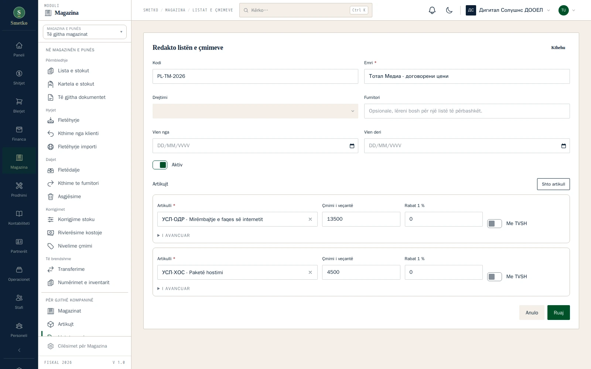This screenshot has height=369, width=591.
Task: Go to Paneli home icon
Action: [19, 50]
